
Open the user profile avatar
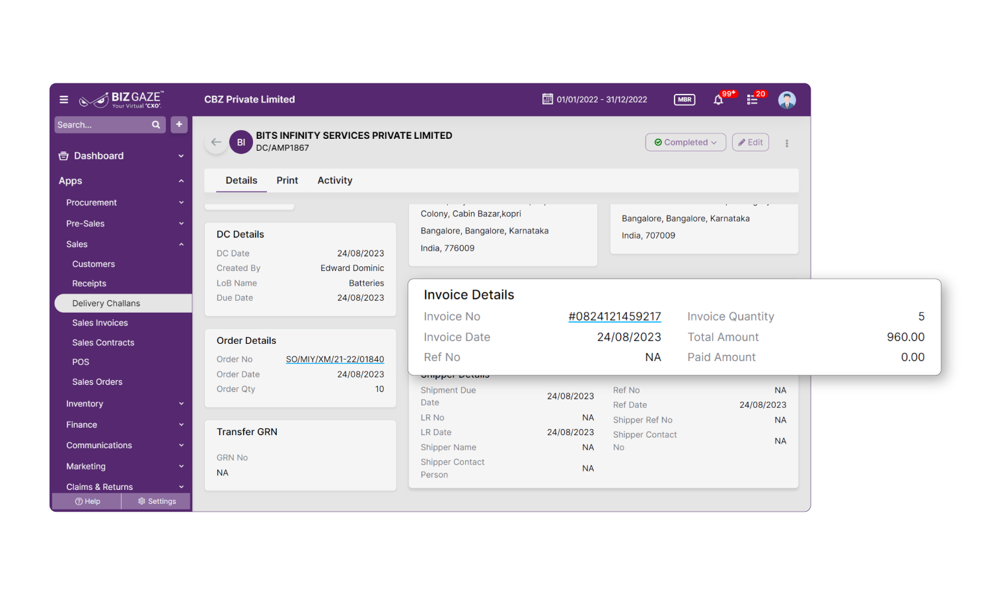point(787,100)
